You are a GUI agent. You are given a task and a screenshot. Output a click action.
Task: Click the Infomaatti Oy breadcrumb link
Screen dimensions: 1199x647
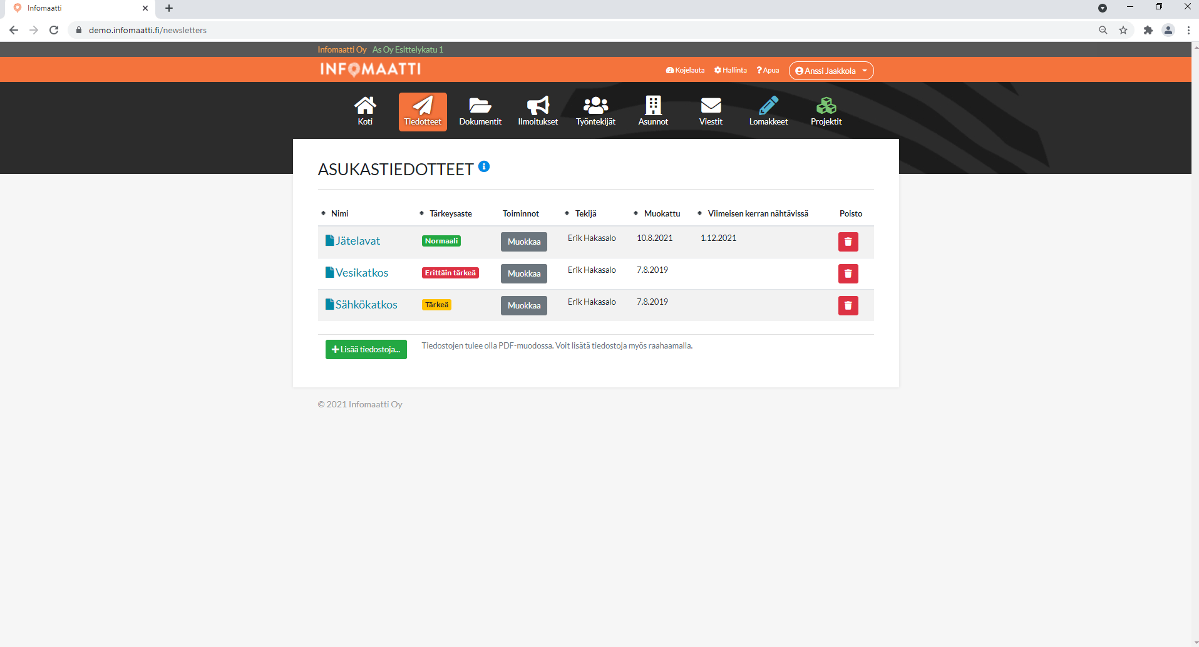342,49
